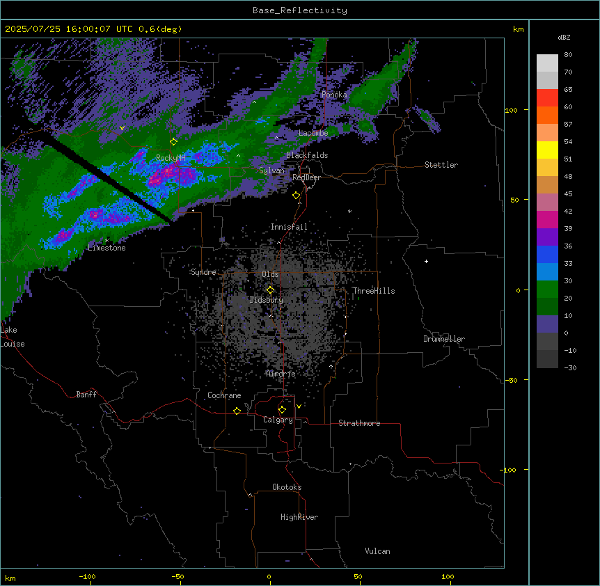Click the Calgary city label
The width and height of the screenshot is (600, 586).
click(x=278, y=420)
